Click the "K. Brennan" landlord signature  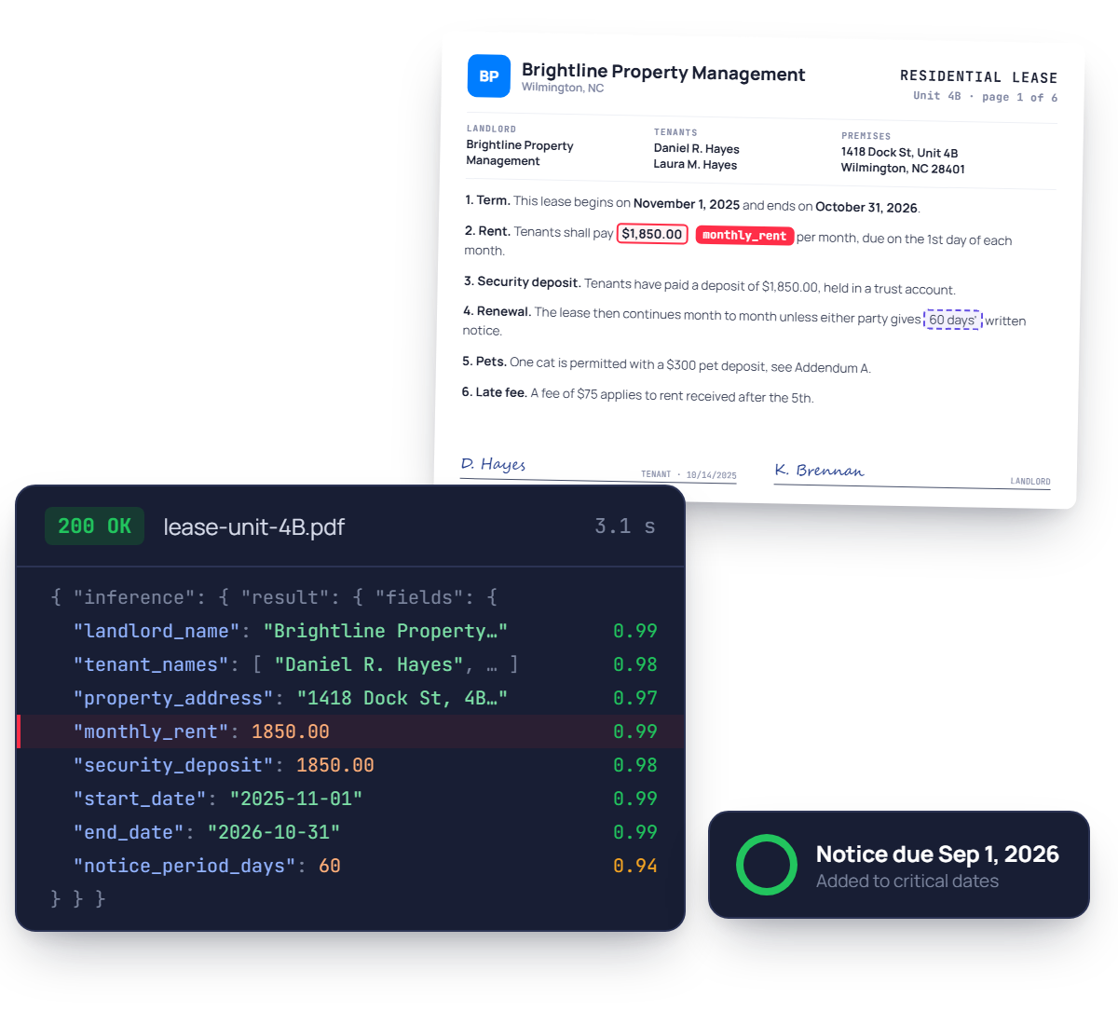(x=820, y=471)
